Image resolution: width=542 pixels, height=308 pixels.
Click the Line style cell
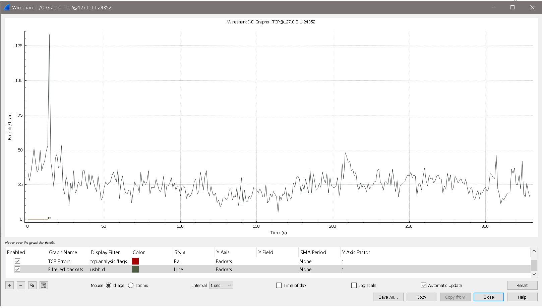[178, 270]
